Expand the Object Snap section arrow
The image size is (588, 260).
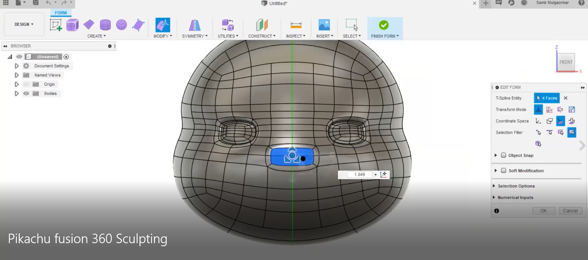click(495, 155)
